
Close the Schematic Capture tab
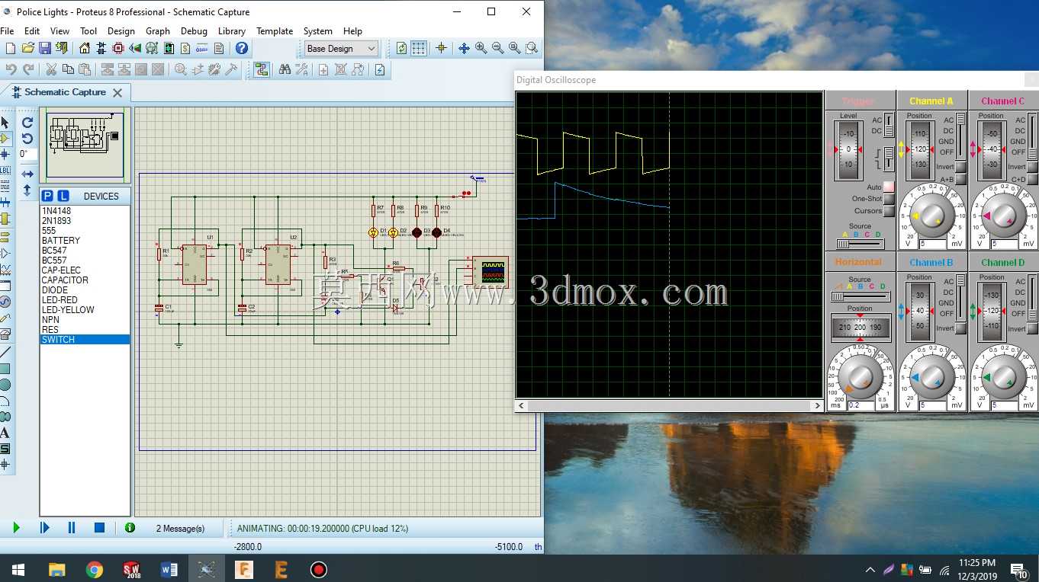[117, 93]
